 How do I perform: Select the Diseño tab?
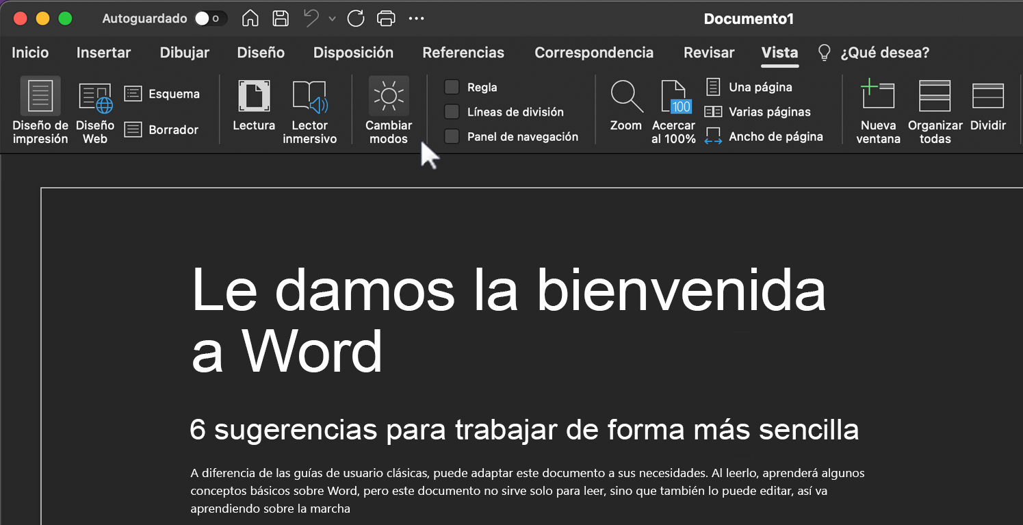[261, 53]
